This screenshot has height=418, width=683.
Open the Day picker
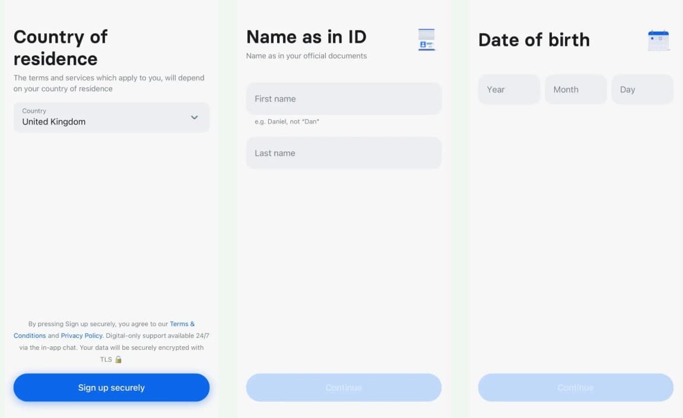click(642, 89)
